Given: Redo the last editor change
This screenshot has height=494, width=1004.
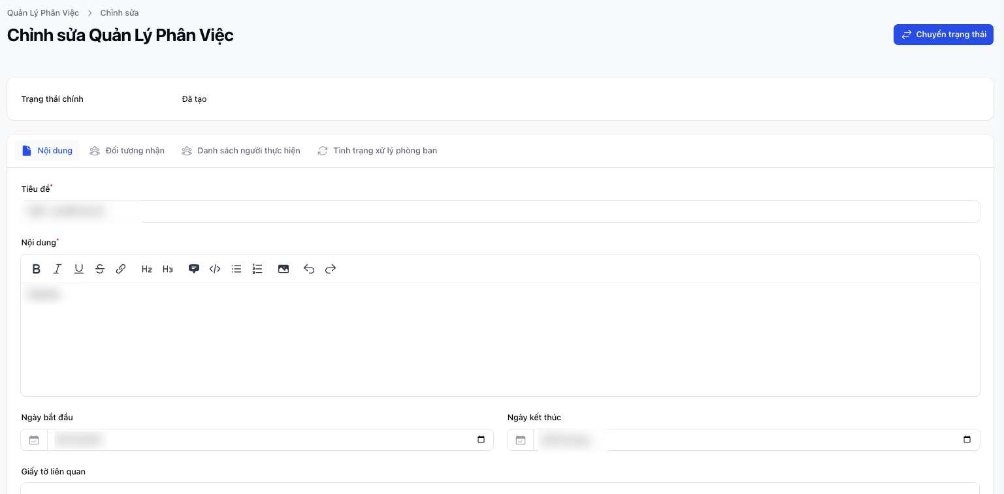Looking at the screenshot, I should pyautogui.click(x=331, y=269).
